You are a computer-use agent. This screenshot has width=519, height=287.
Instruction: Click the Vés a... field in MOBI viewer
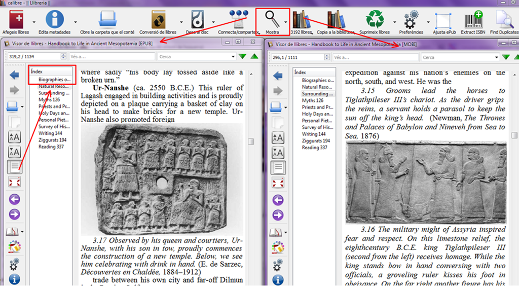[x=376, y=57]
